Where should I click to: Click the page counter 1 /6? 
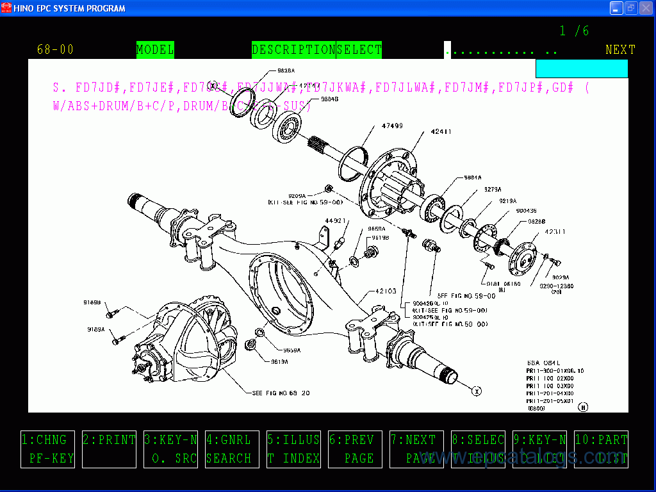coord(574,31)
